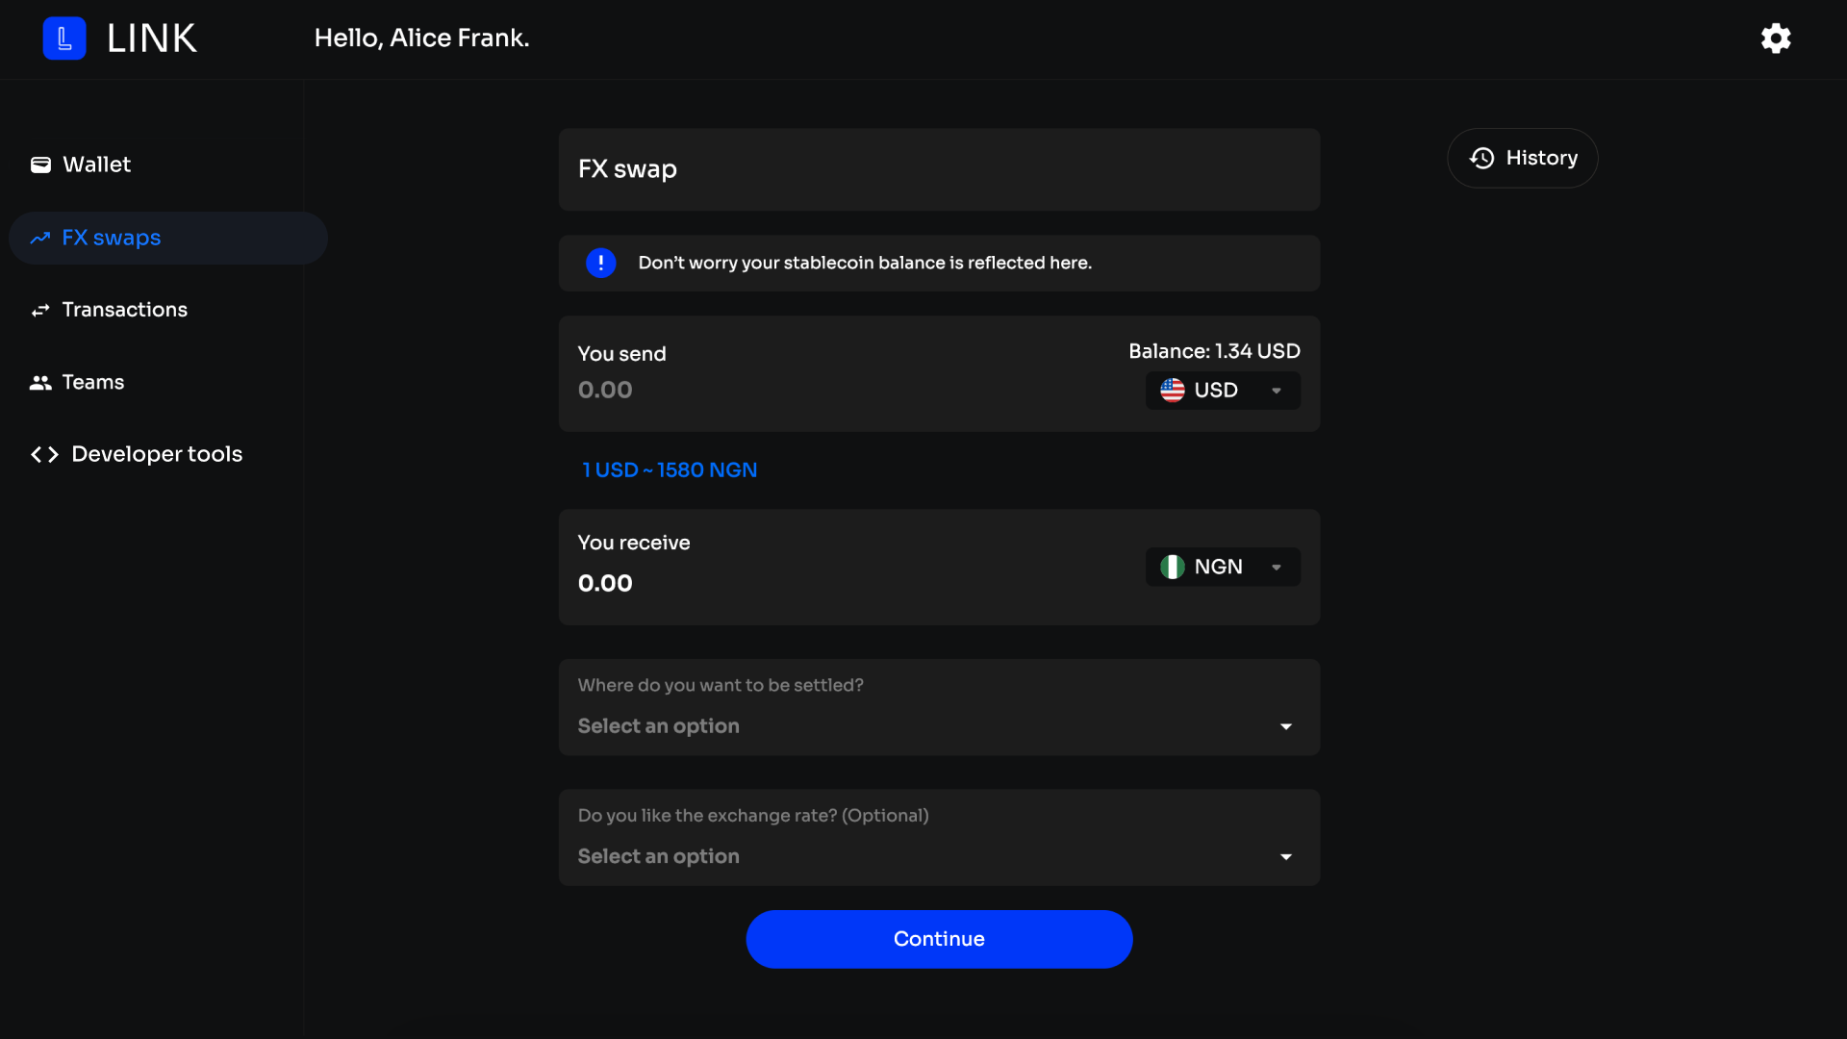Image resolution: width=1847 pixels, height=1039 pixels.
Task: Click the Teams people icon
Action: [x=40, y=383]
